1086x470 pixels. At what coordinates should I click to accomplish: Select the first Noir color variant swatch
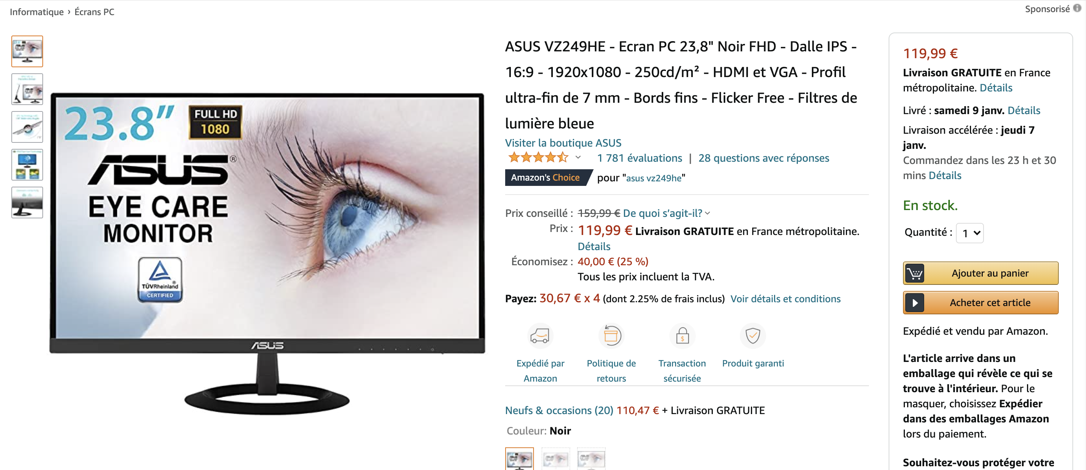click(520, 459)
